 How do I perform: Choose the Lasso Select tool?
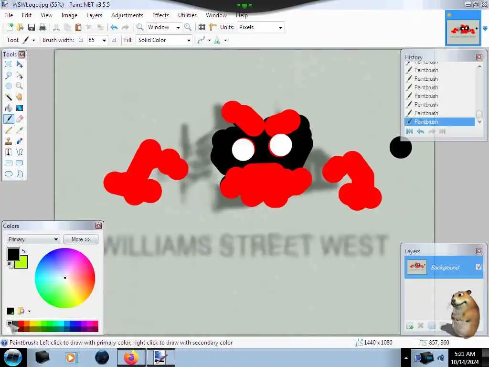pyautogui.click(x=9, y=75)
